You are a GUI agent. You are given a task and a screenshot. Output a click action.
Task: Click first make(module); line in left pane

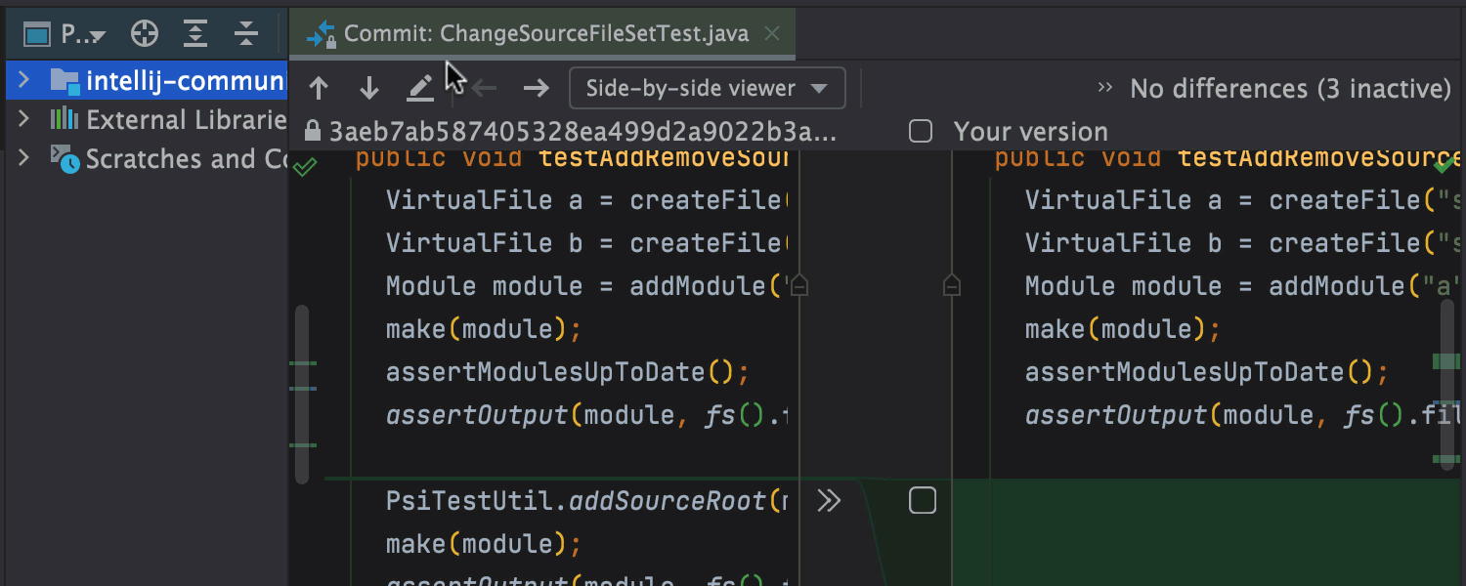tap(484, 329)
